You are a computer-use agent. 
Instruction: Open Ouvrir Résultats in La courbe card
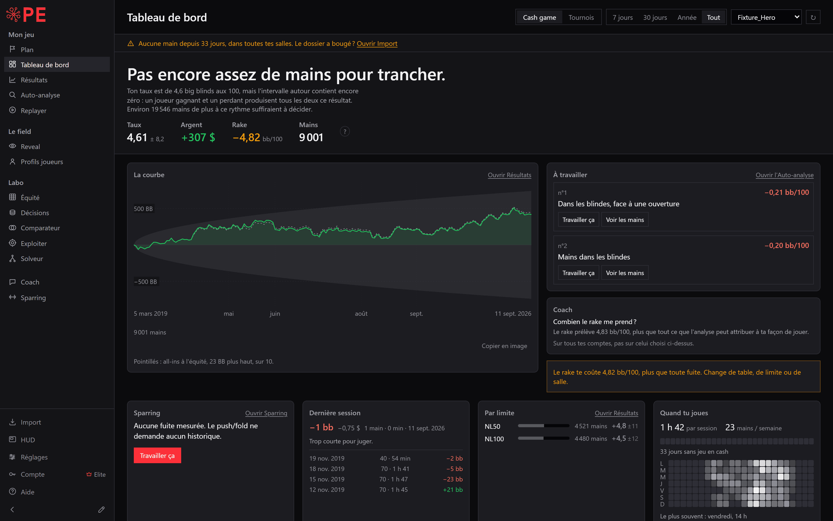509,175
